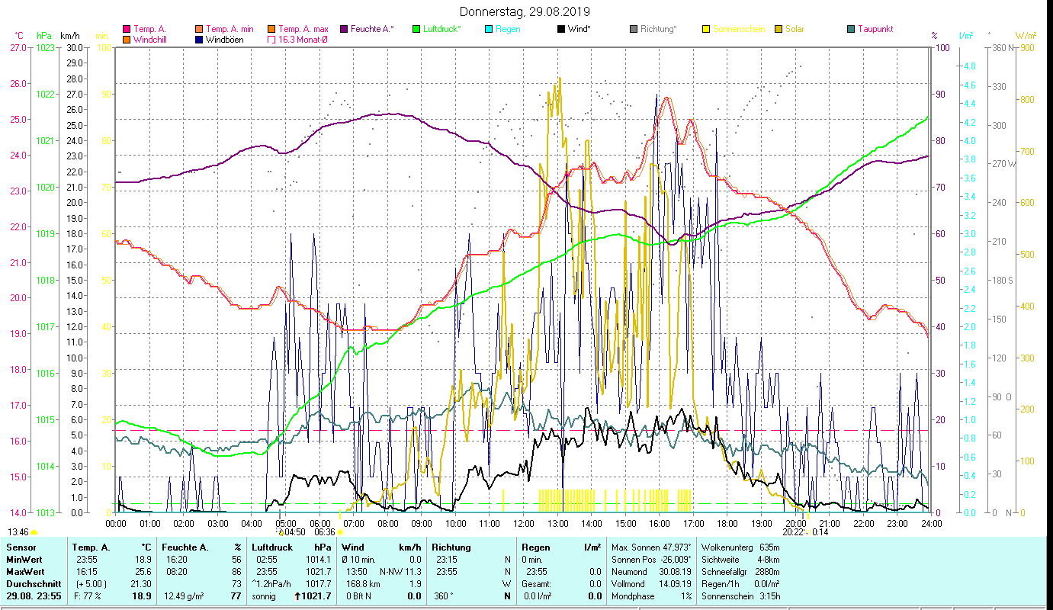Screen dimensions: 1053x610
Task: Click the 'Luftdruck' column header in the table
Action: 272,547
